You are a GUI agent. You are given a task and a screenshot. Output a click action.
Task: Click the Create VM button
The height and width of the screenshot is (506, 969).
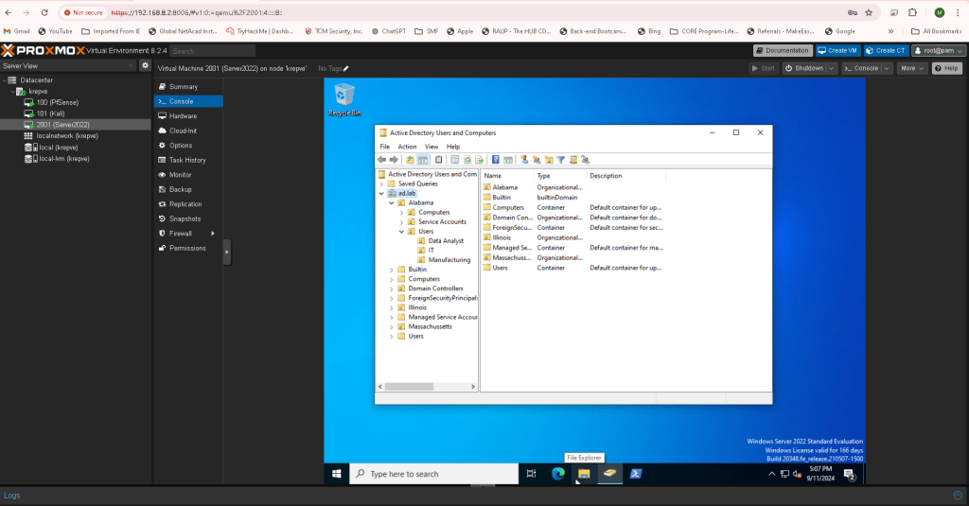pyautogui.click(x=837, y=50)
